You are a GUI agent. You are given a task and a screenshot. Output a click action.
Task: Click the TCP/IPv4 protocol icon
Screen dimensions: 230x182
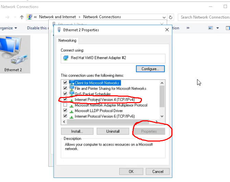coord(71,100)
